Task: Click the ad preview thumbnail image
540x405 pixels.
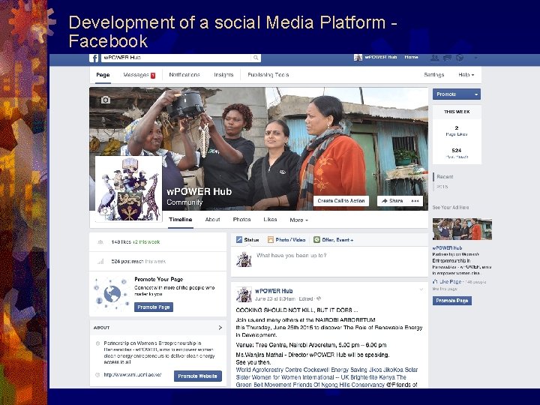Action: click(x=462, y=229)
